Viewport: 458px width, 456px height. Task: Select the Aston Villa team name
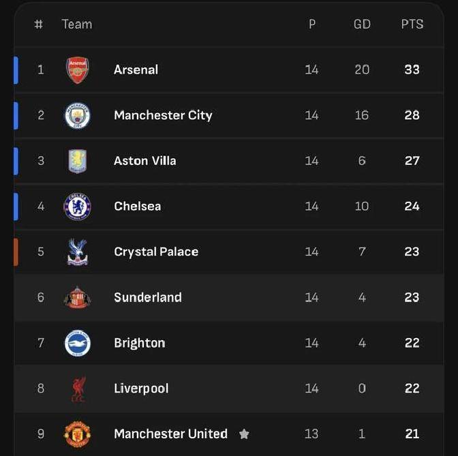pyautogui.click(x=144, y=161)
